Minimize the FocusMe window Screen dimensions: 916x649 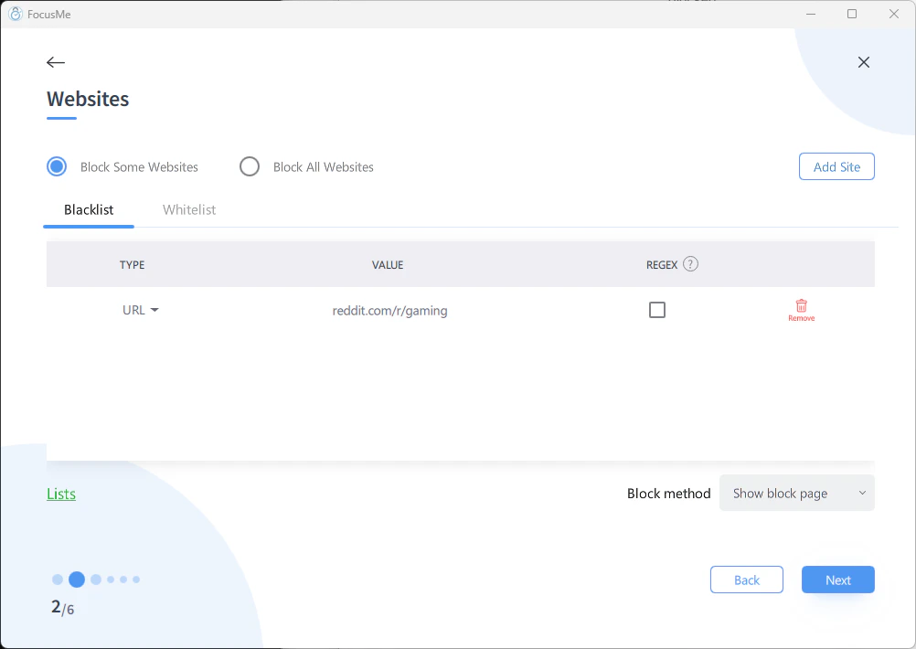click(x=810, y=14)
